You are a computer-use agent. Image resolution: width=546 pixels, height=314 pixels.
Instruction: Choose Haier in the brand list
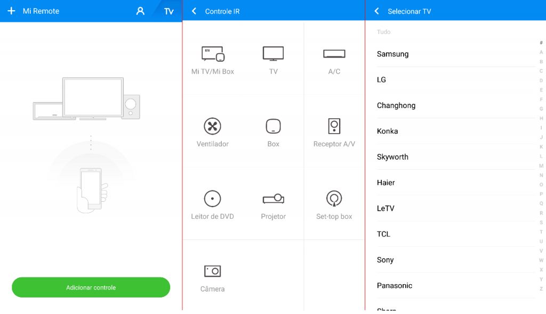coord(456,183)
